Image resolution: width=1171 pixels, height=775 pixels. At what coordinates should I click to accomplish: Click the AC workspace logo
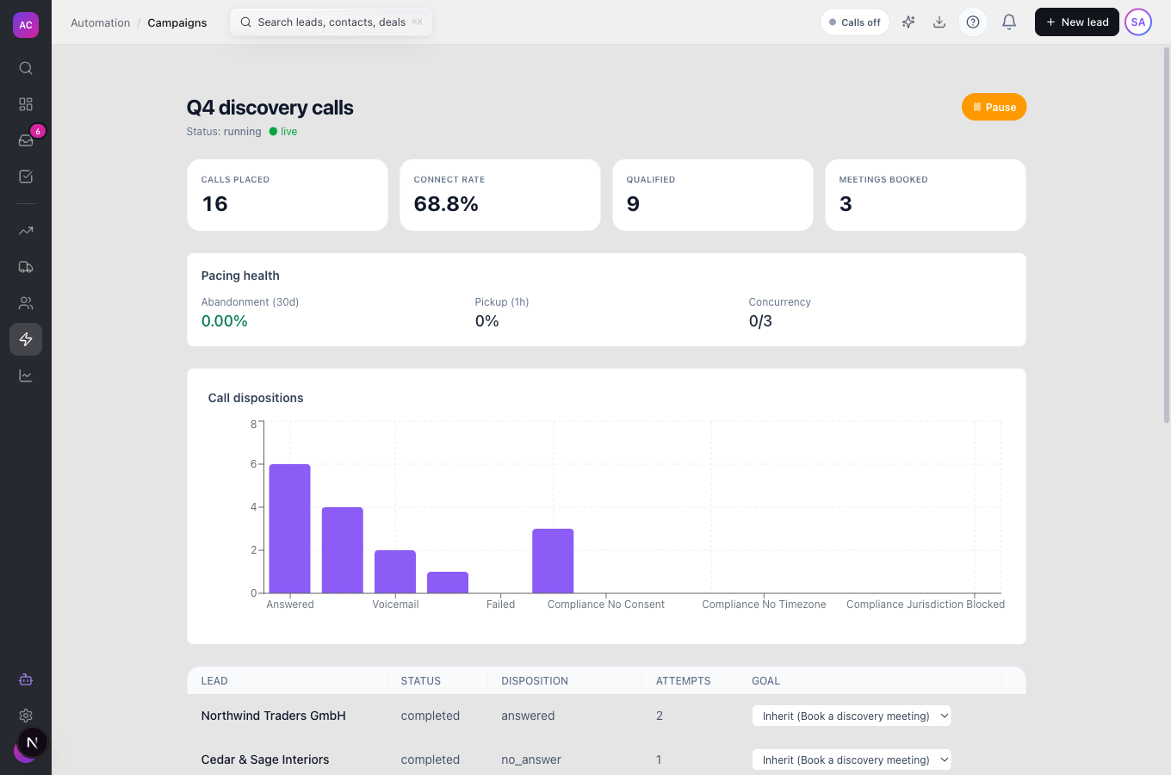point(26,25)
